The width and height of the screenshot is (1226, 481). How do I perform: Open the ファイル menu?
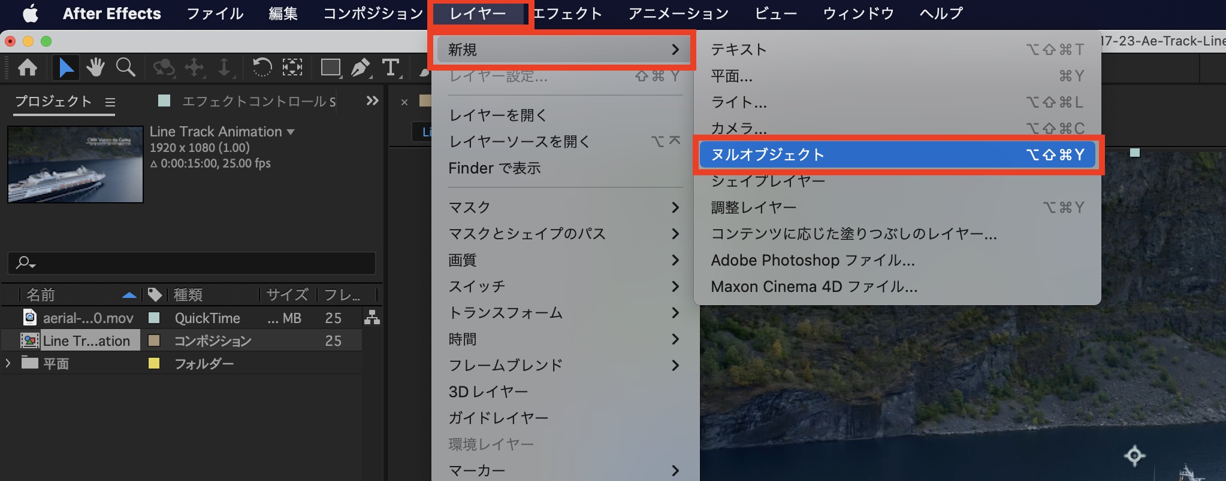[215, 13]
